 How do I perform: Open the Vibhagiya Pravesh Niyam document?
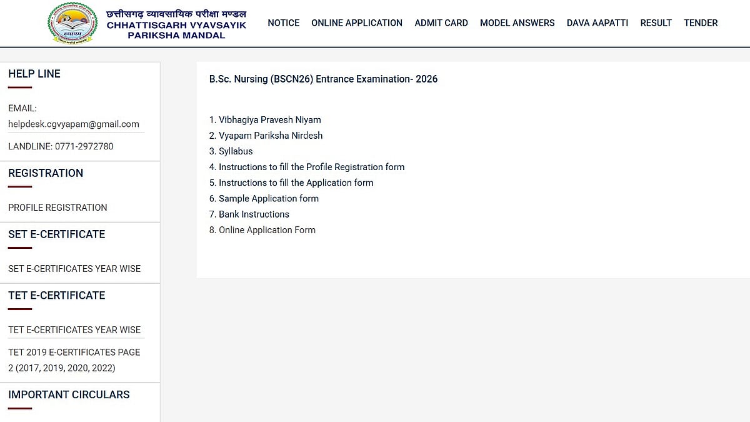[x=269, y=120]
